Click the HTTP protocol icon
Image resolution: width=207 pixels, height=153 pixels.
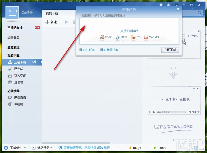[x=118, y=37]
